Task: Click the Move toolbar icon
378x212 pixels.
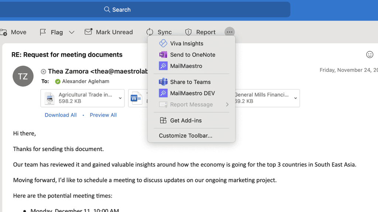Action: pyautogui.click(x=4, y=32)
